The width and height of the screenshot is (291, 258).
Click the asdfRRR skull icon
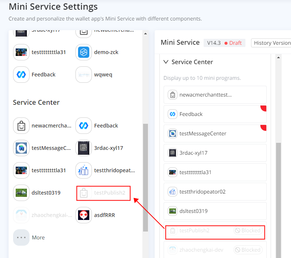[x=84, y=215]
